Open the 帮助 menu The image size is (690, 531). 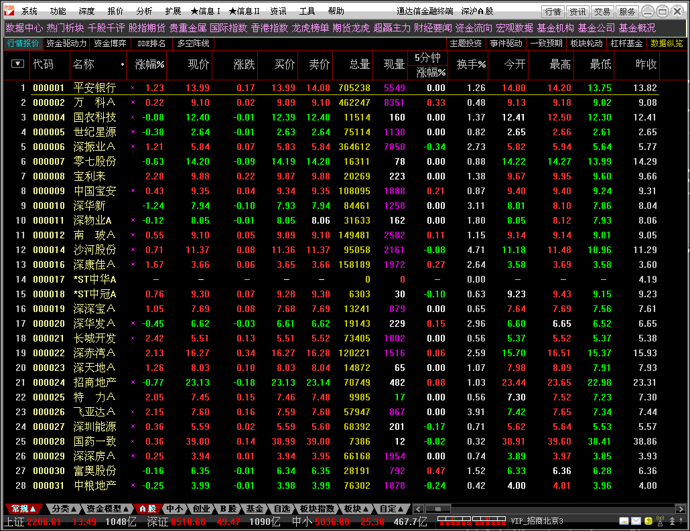pos(336,11)
